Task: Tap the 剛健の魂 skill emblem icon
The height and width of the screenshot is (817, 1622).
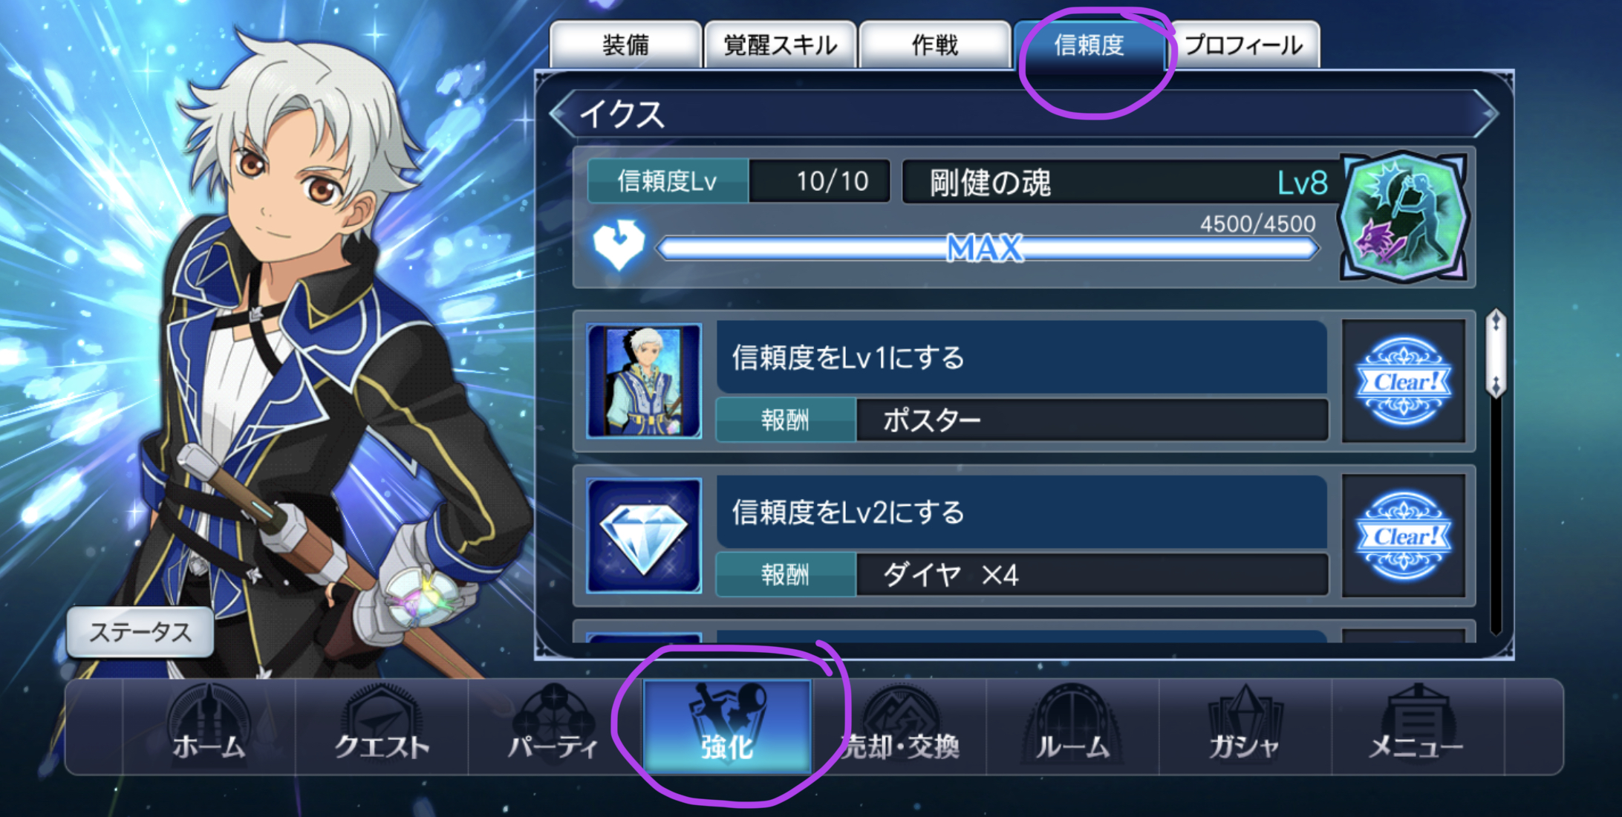Action: 1404,217
